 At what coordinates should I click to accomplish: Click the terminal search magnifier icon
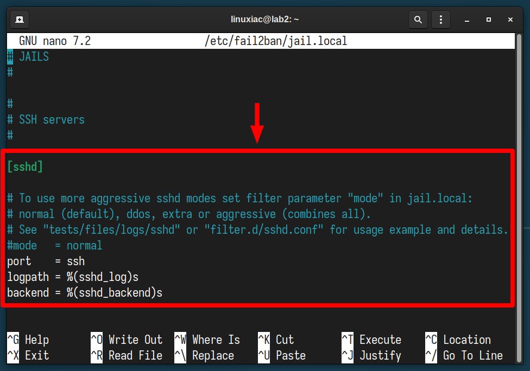pos(418,20)
